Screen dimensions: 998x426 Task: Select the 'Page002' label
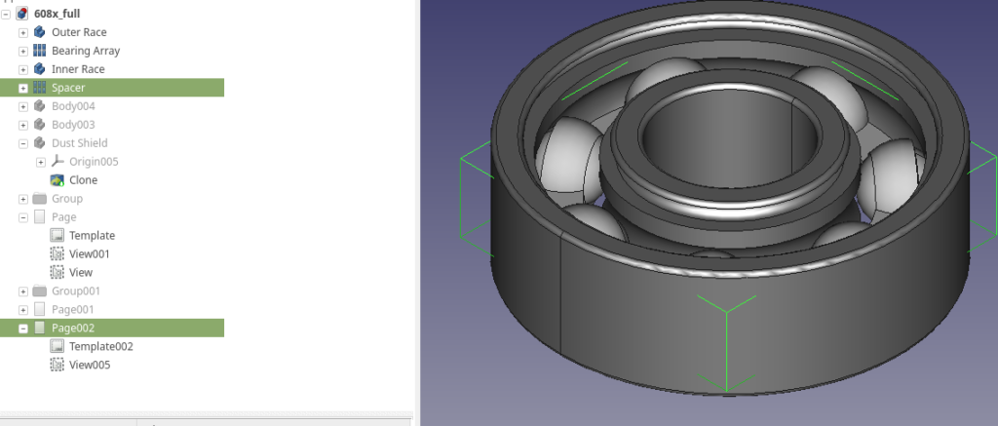(73, 328)
